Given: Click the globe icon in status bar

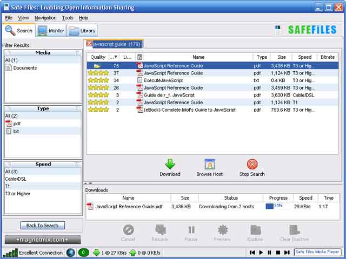Looking at the screenshot, I should click(71, 253).
